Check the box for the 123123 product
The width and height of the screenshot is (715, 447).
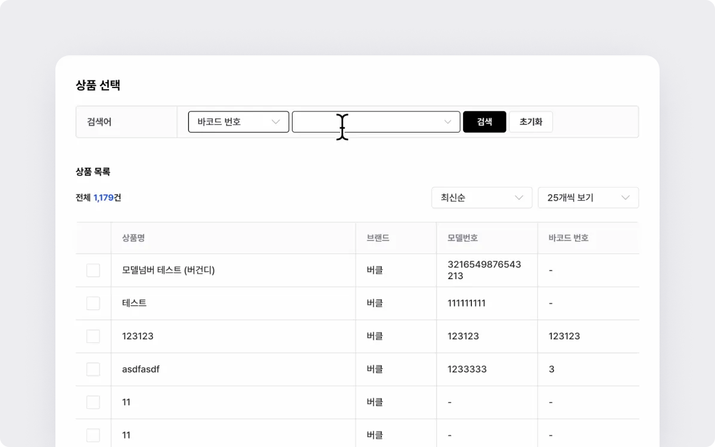click(x=93, y=336)
